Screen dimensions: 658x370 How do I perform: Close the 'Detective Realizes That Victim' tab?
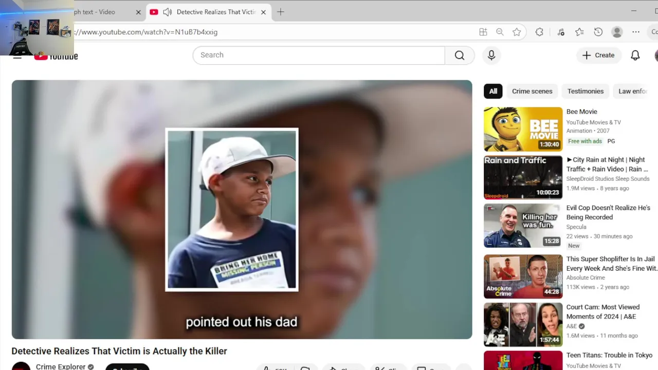263,12
